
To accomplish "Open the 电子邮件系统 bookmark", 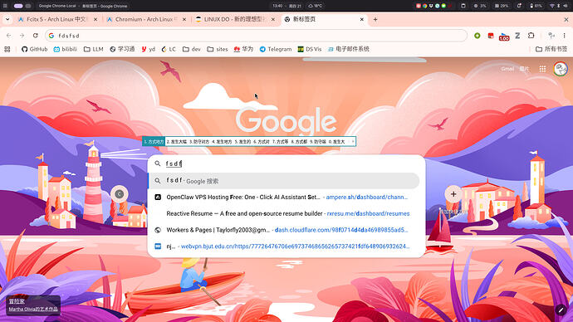I will [x=348, y=49].
